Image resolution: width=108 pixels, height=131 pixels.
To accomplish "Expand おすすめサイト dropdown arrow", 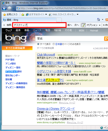I will [x=46, y=14].
